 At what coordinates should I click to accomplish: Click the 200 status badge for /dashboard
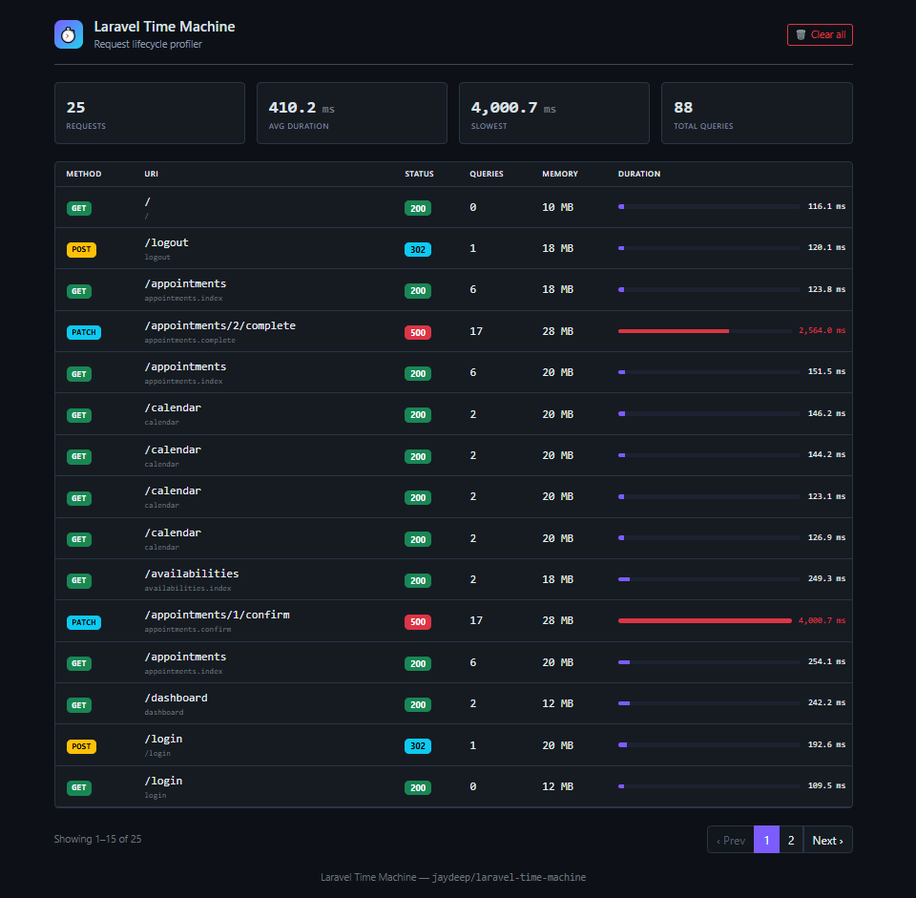tap(418, 704)
